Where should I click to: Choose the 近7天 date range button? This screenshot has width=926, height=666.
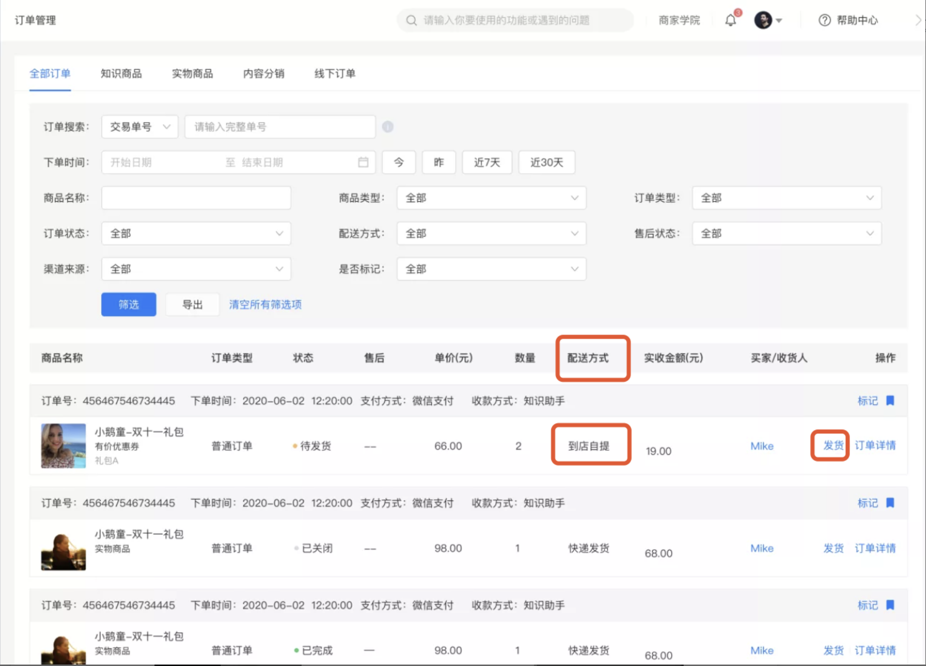coord(487,162)
